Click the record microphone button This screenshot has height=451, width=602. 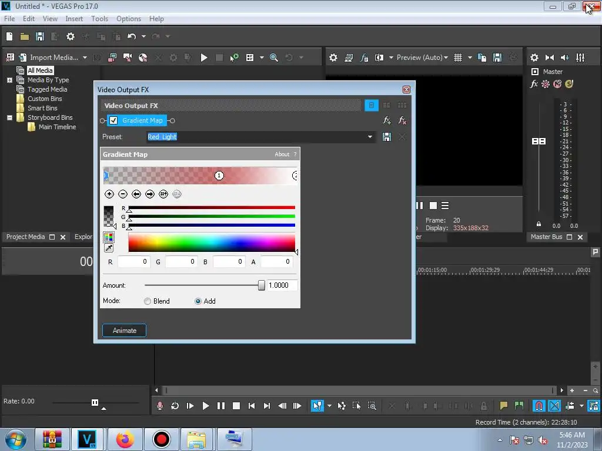160,406
